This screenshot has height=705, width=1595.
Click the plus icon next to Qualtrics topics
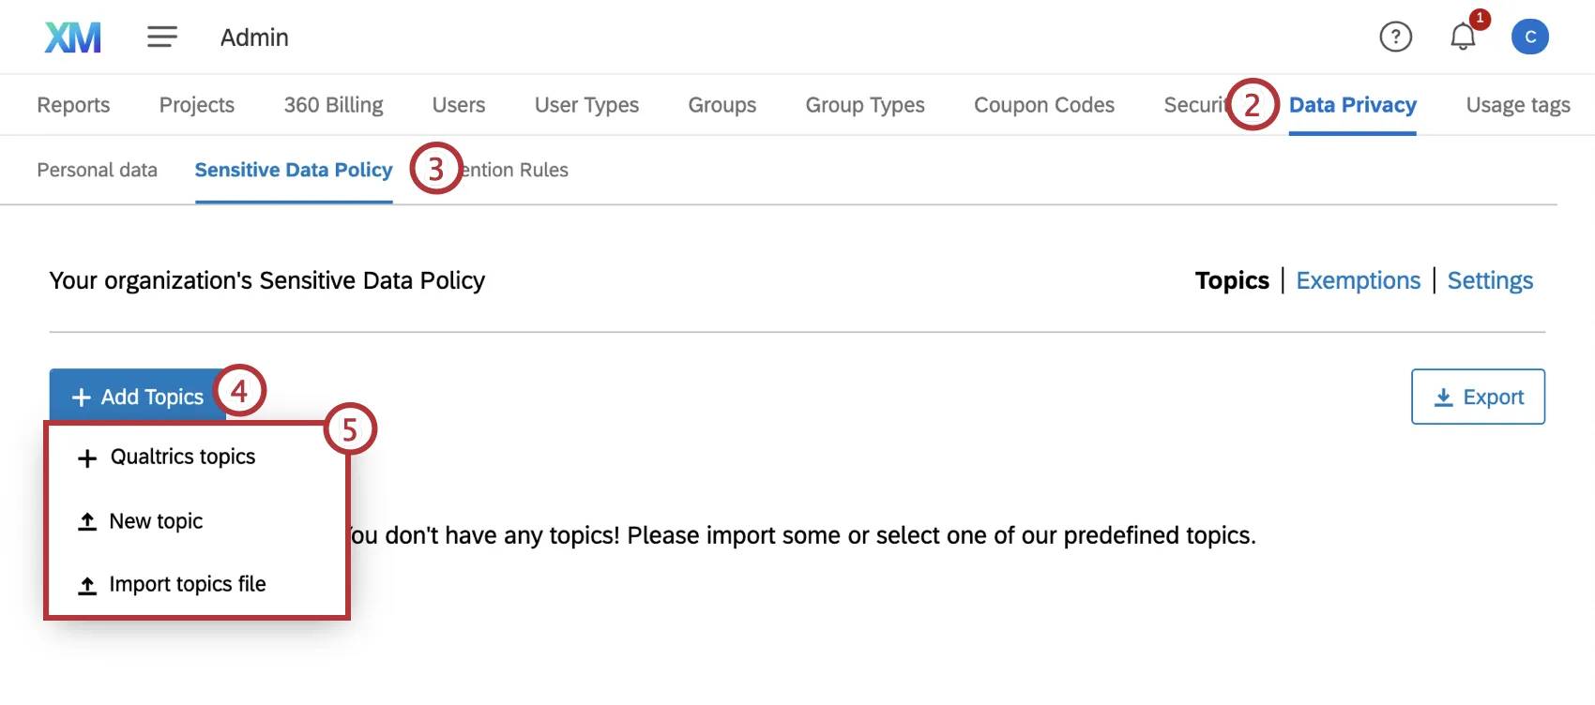(87, 457)
